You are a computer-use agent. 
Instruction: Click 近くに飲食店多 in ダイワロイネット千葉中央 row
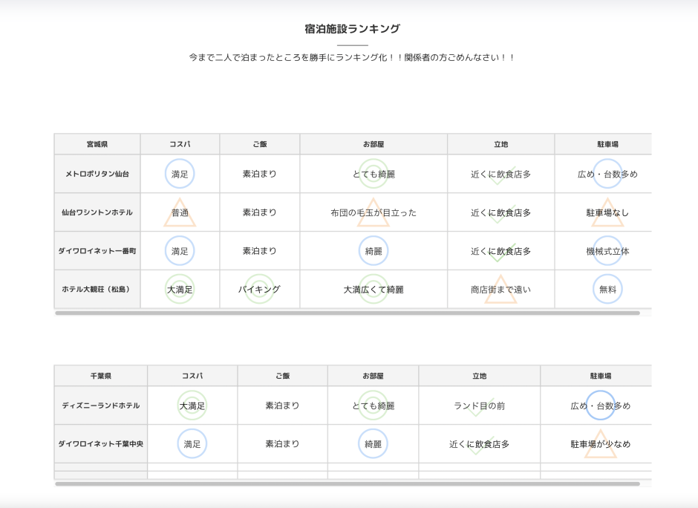[480, 444]
